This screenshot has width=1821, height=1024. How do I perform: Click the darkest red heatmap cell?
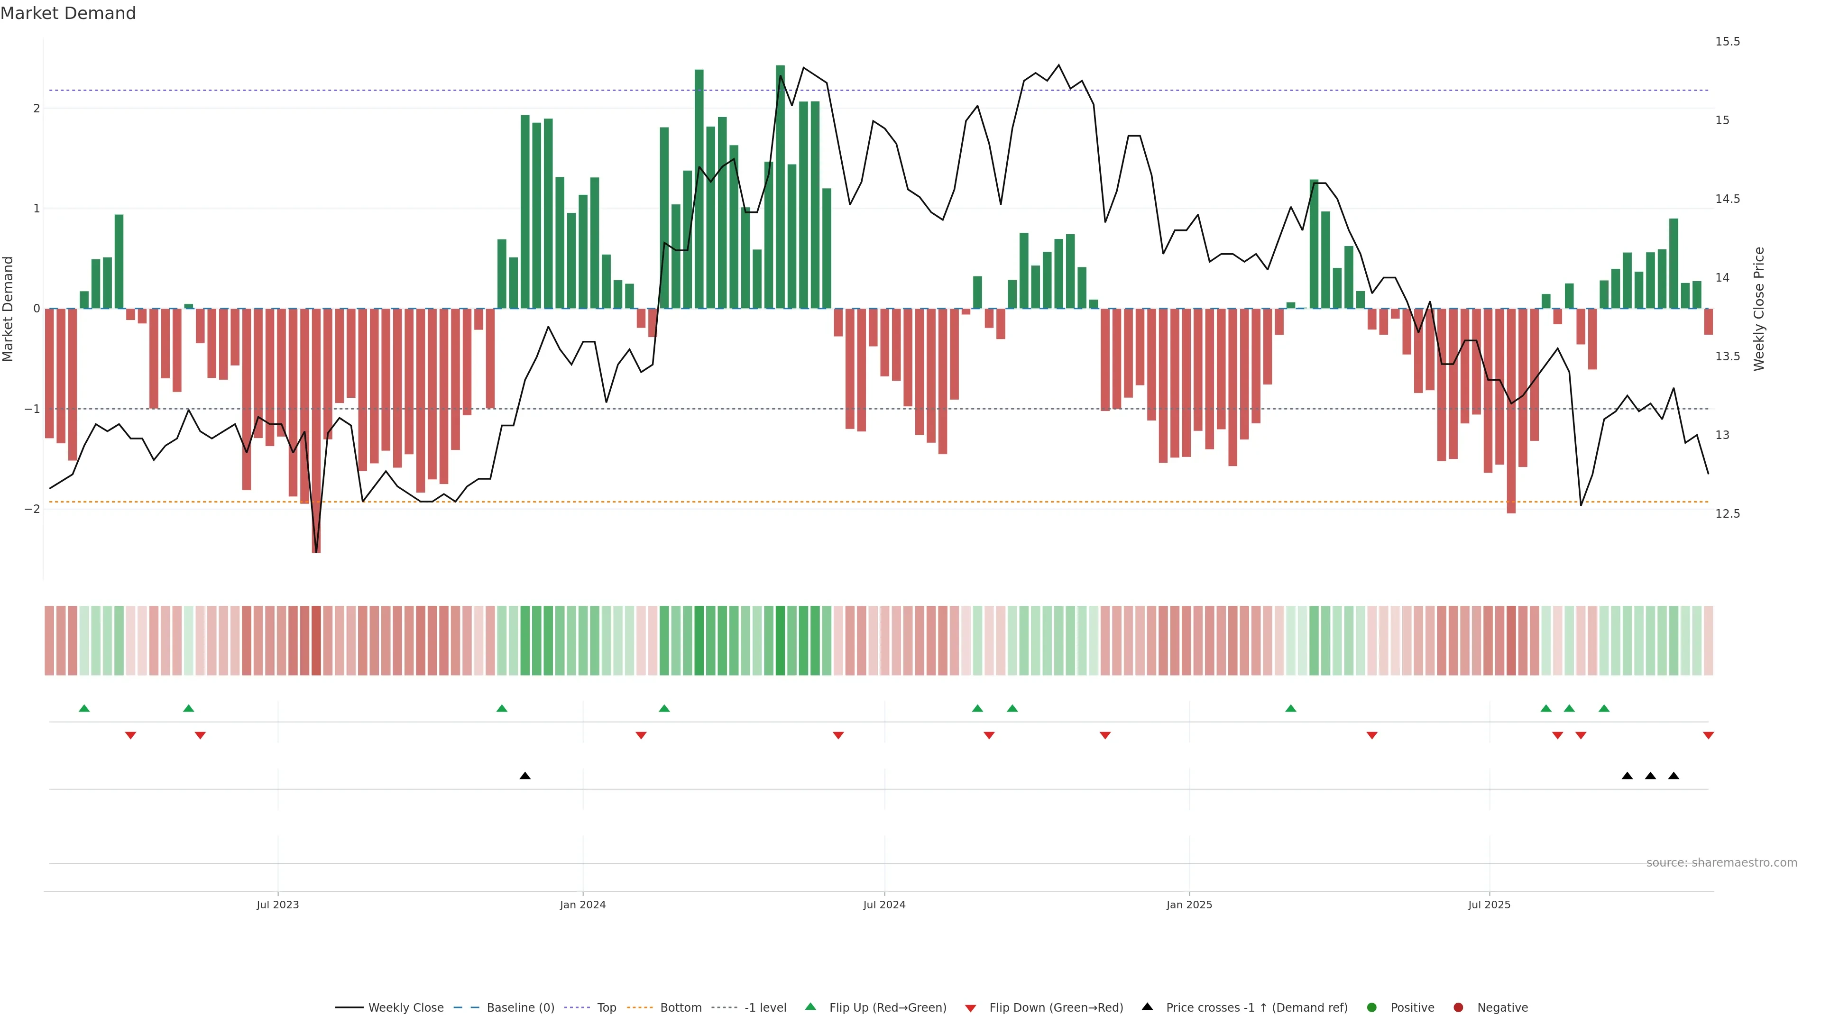[x=316, y=640]
